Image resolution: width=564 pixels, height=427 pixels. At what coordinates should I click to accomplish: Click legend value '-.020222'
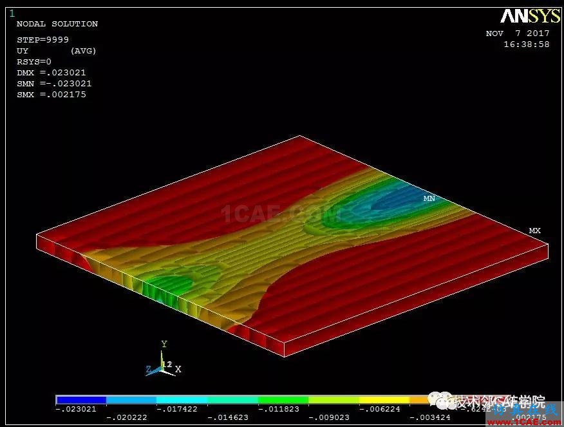point(127,417)
